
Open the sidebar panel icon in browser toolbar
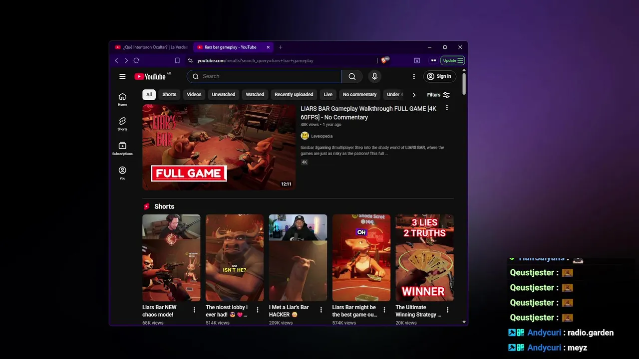click(417, 60)
